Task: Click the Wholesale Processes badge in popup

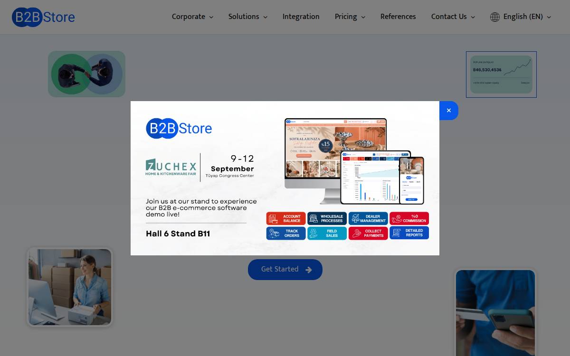Action: tap(327, 218)
